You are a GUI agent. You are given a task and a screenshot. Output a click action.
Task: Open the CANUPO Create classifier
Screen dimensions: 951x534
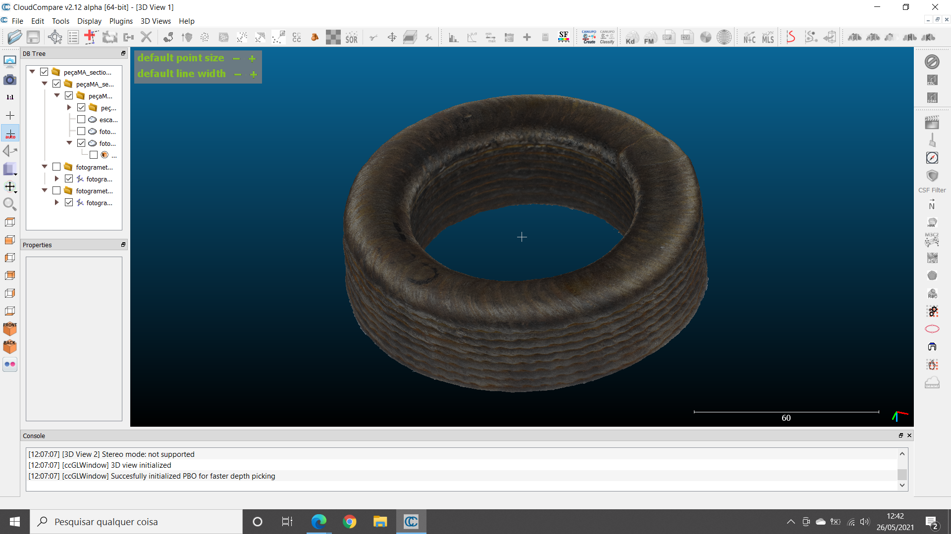point(589,37)
